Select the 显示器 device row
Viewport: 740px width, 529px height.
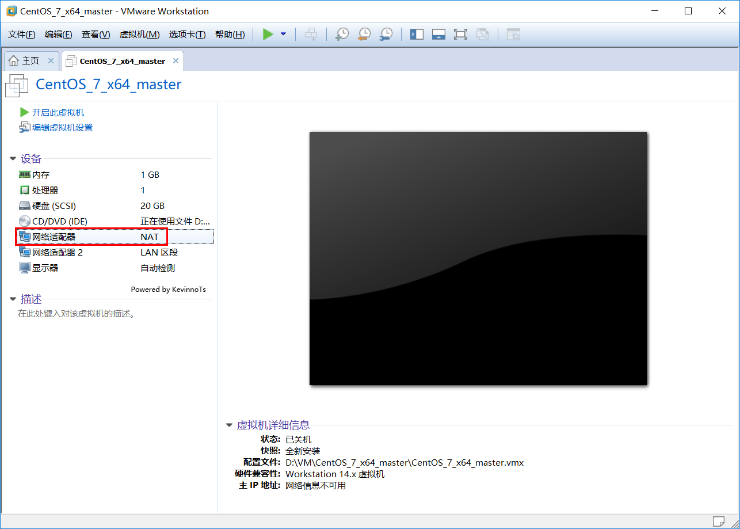[x=115, y=268]
